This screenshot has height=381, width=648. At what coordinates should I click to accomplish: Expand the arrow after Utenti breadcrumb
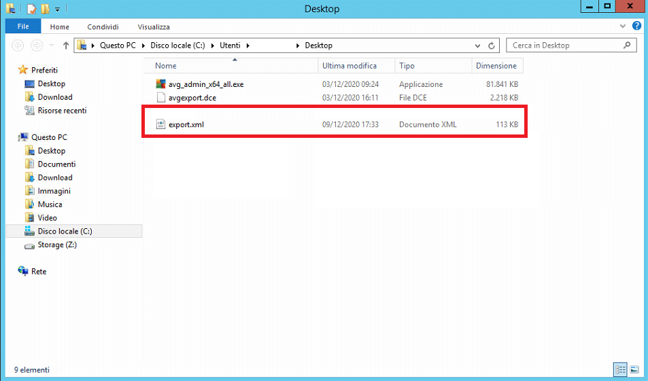pos(248,46)
